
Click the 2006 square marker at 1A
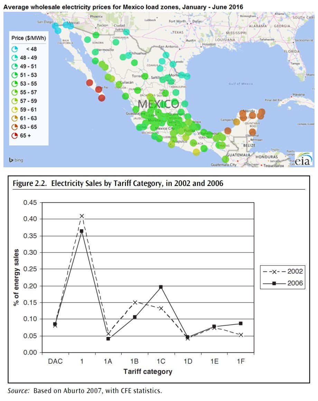tap(108, 339)
